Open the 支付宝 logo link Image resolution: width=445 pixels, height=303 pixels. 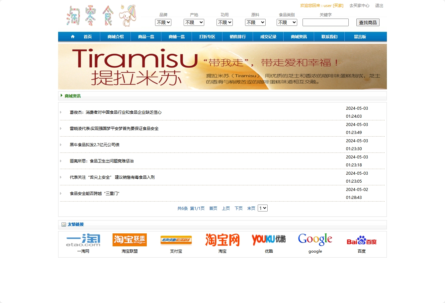coord(176,240)
